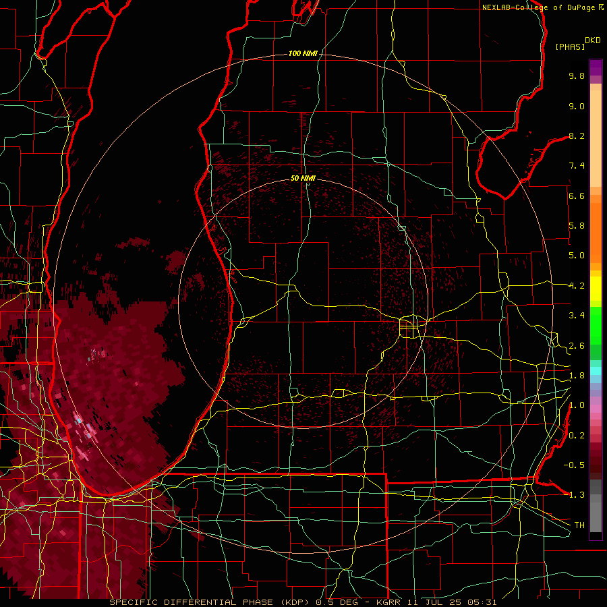This screenshot has height=607, width=607.
Task: Click the 1.0 legend value
Action: (x=577, y=405)
